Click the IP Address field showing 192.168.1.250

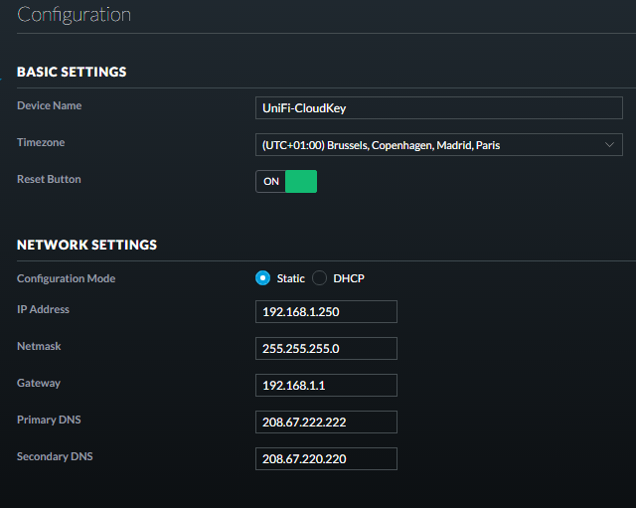326,311
